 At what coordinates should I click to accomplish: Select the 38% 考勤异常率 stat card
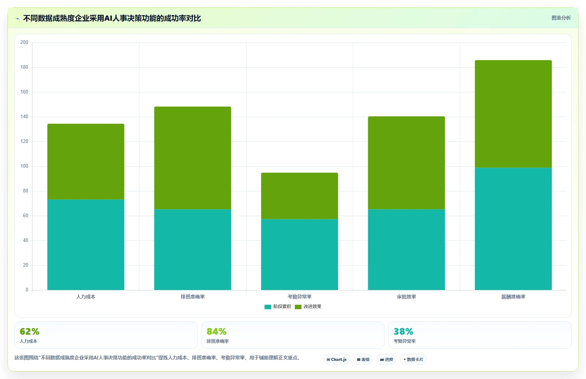click(x=480, y=335)
